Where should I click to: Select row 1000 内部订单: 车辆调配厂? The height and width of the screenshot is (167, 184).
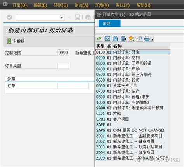point(133,102)
